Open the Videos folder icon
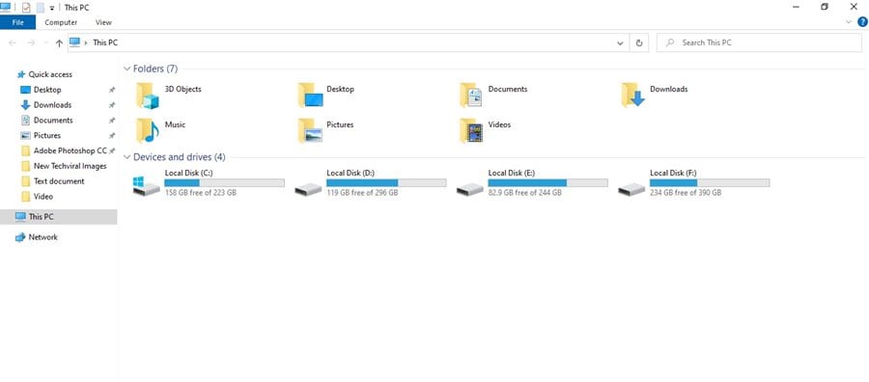869x382 pixels. coord(471,130)
